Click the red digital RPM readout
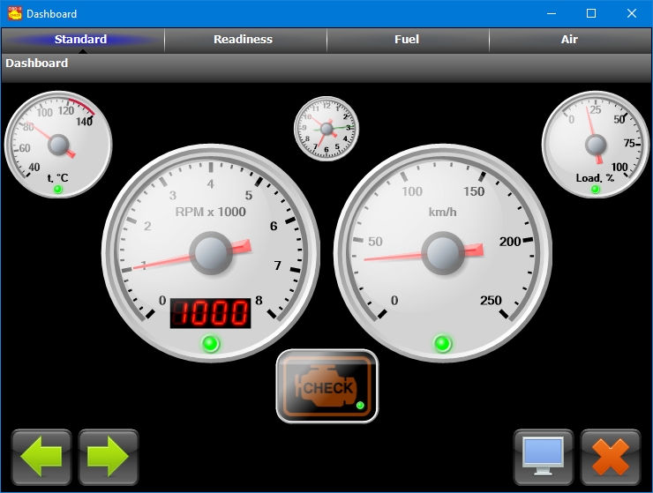Image resolution: width=653 pixels, height=493 pixels. click(x=210, y=312)
